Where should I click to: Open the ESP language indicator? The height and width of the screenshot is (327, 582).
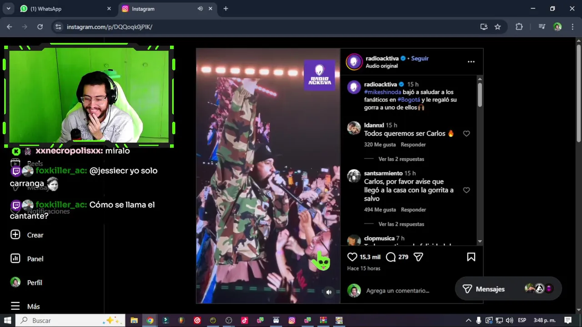pyautogui.click(x=522, y=320)
